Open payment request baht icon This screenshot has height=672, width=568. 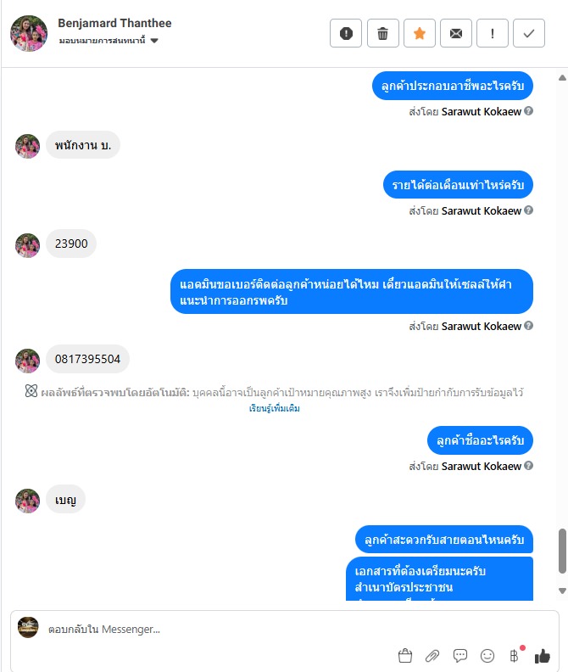click(515, 655)
